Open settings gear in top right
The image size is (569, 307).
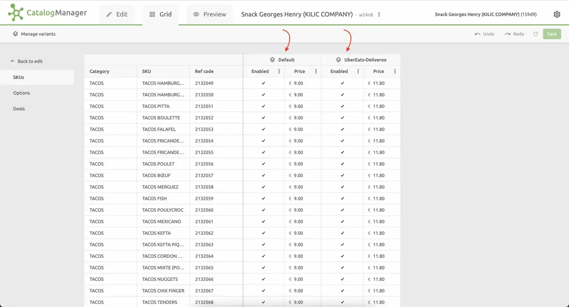point(557,14)
